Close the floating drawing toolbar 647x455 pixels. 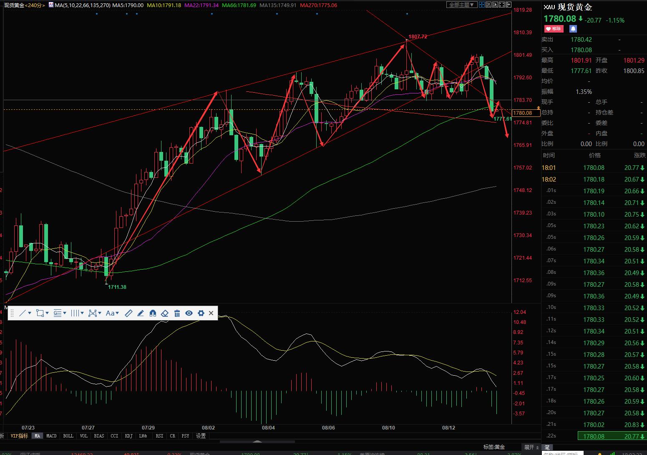pos(211,313)
